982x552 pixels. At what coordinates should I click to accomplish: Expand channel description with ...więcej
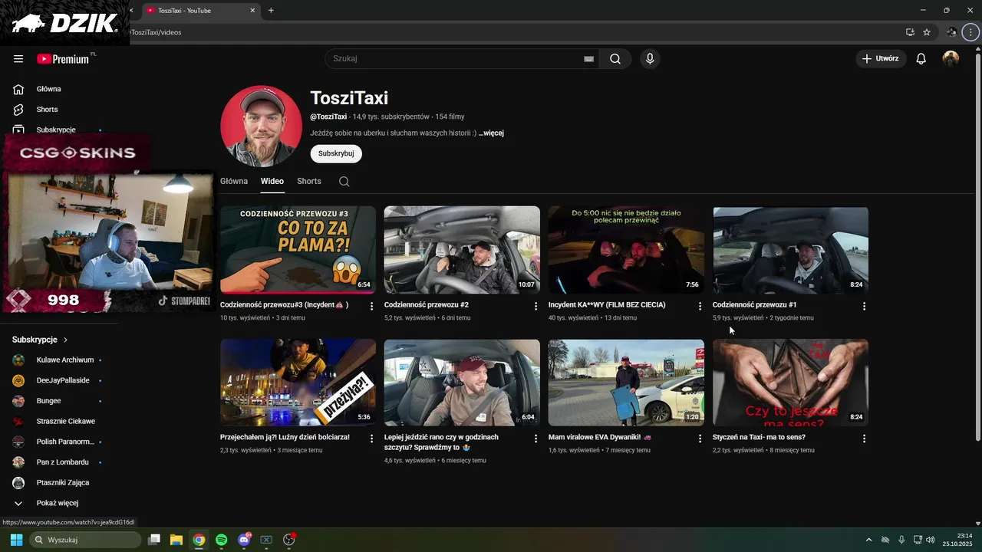click(491, 133)
